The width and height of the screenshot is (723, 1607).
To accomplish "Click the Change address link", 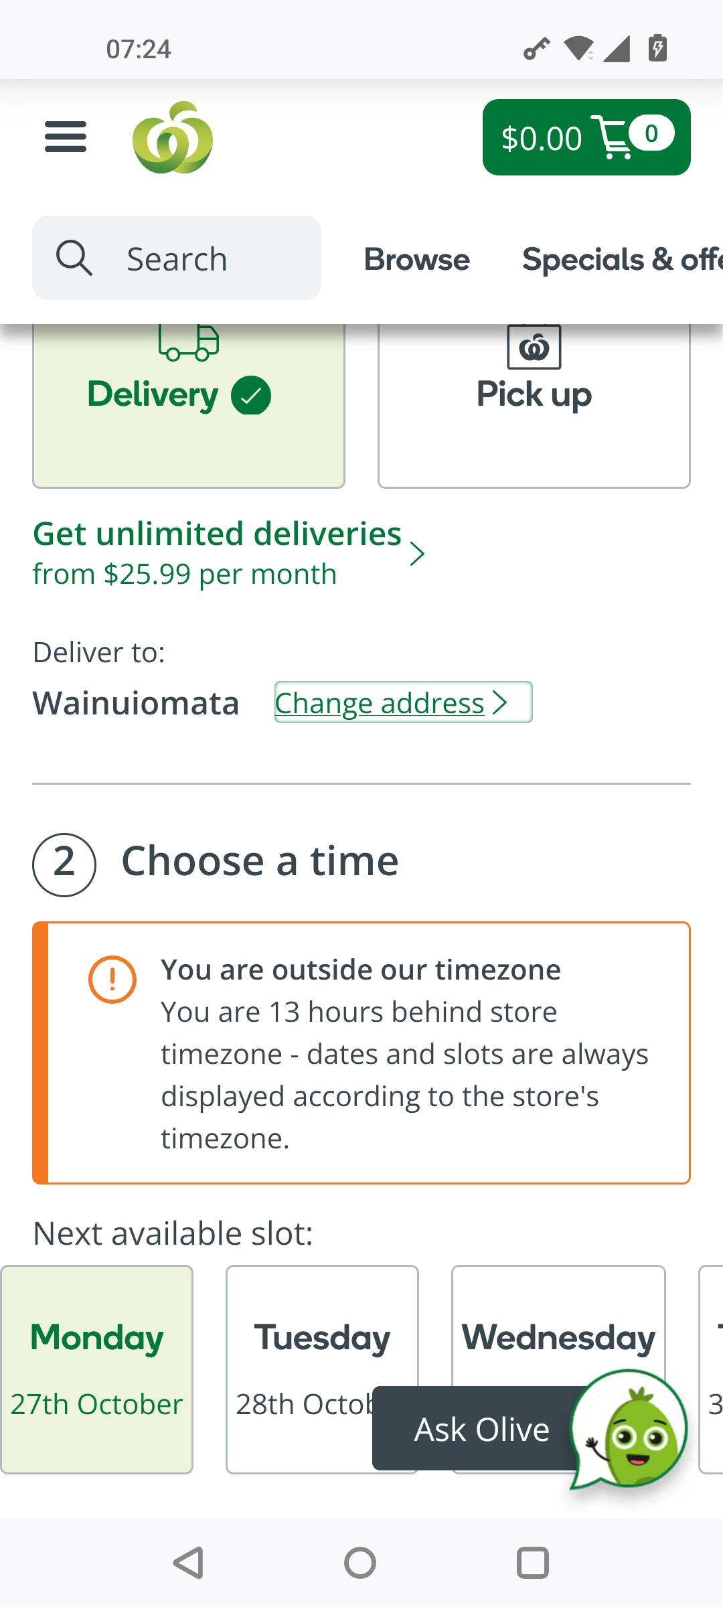I will [403, 702].
